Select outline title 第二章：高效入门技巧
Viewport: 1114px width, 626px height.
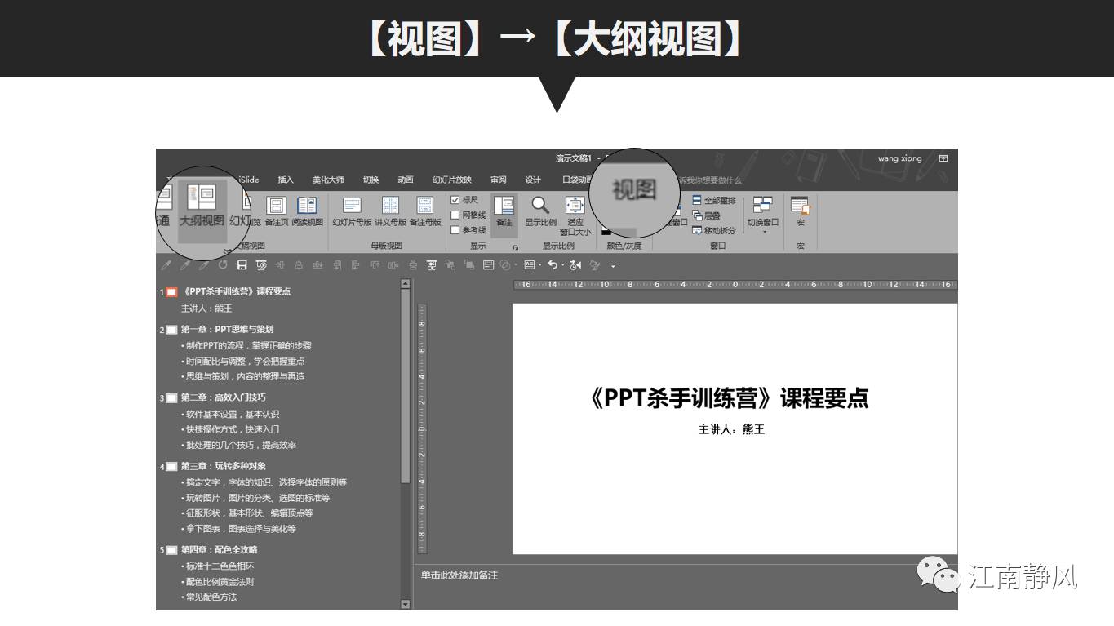coord(223,397)
